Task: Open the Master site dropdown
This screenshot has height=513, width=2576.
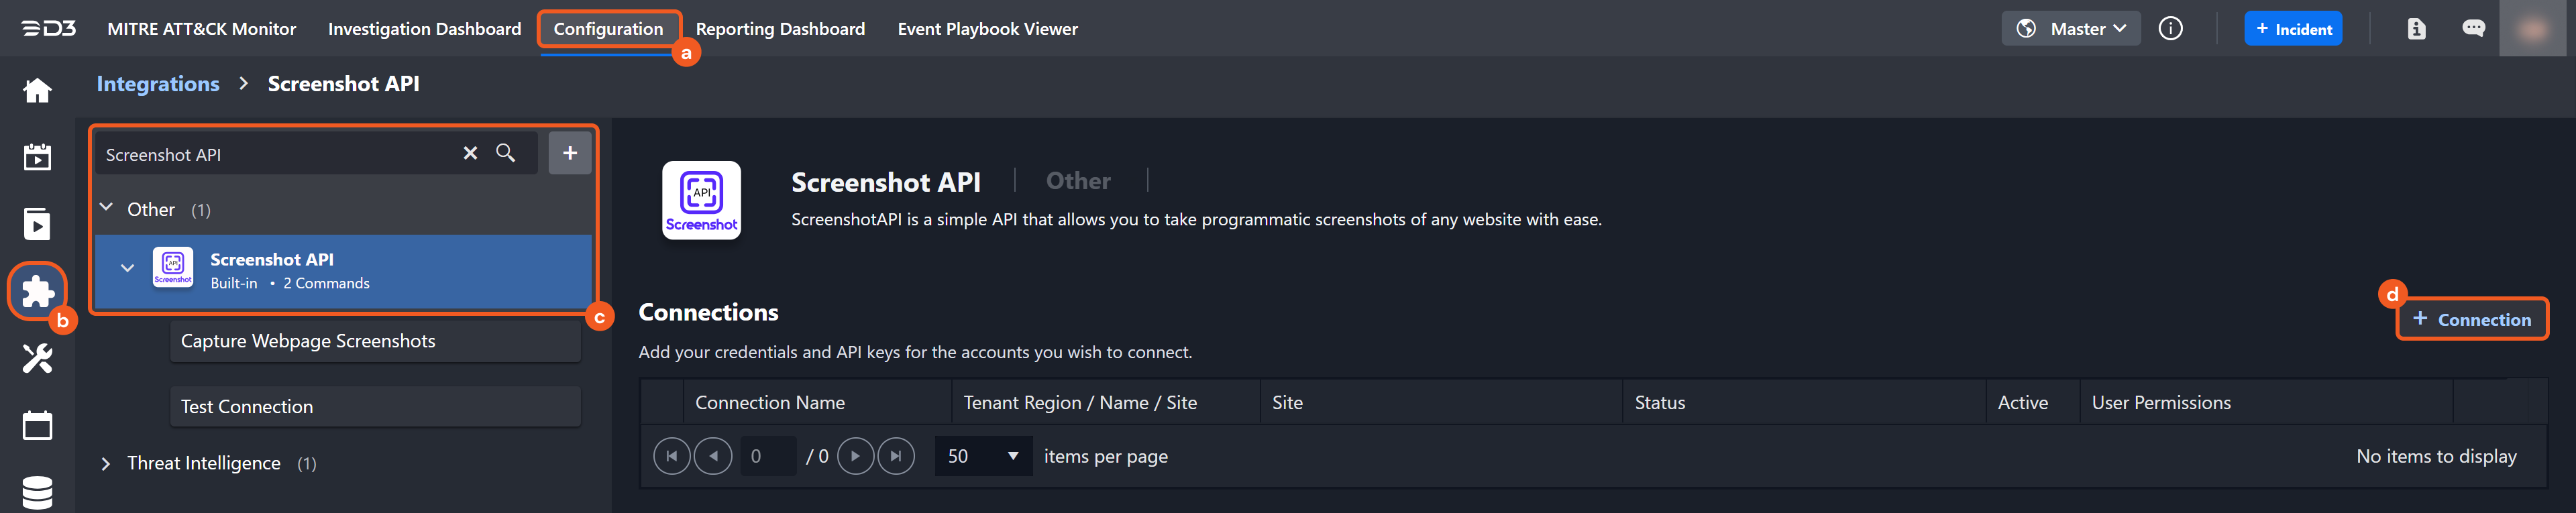Action: 2071,29
